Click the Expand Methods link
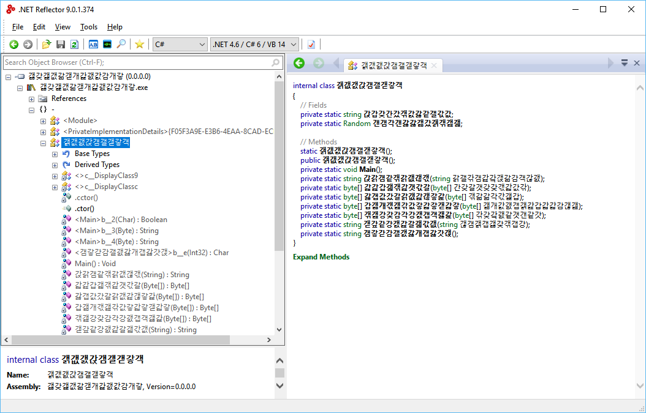 pos(321,257)
